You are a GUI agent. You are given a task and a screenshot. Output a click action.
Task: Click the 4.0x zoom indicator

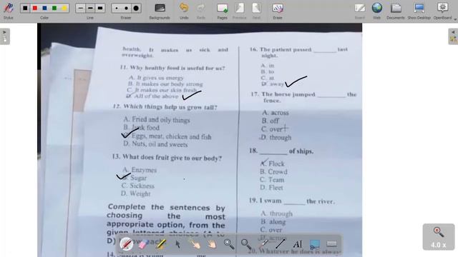(439, 237)
